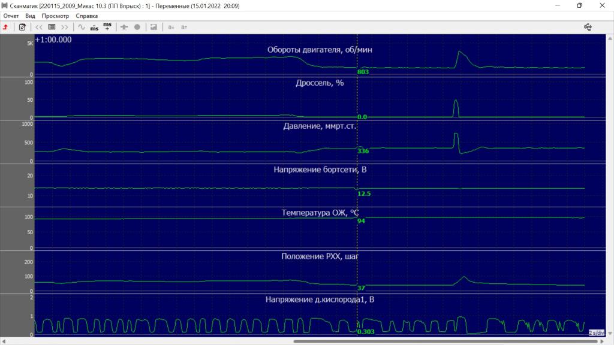The image size is (614, 345).
Task: Click the Дроссель throttle spike on graph
Action: [456, 108]
